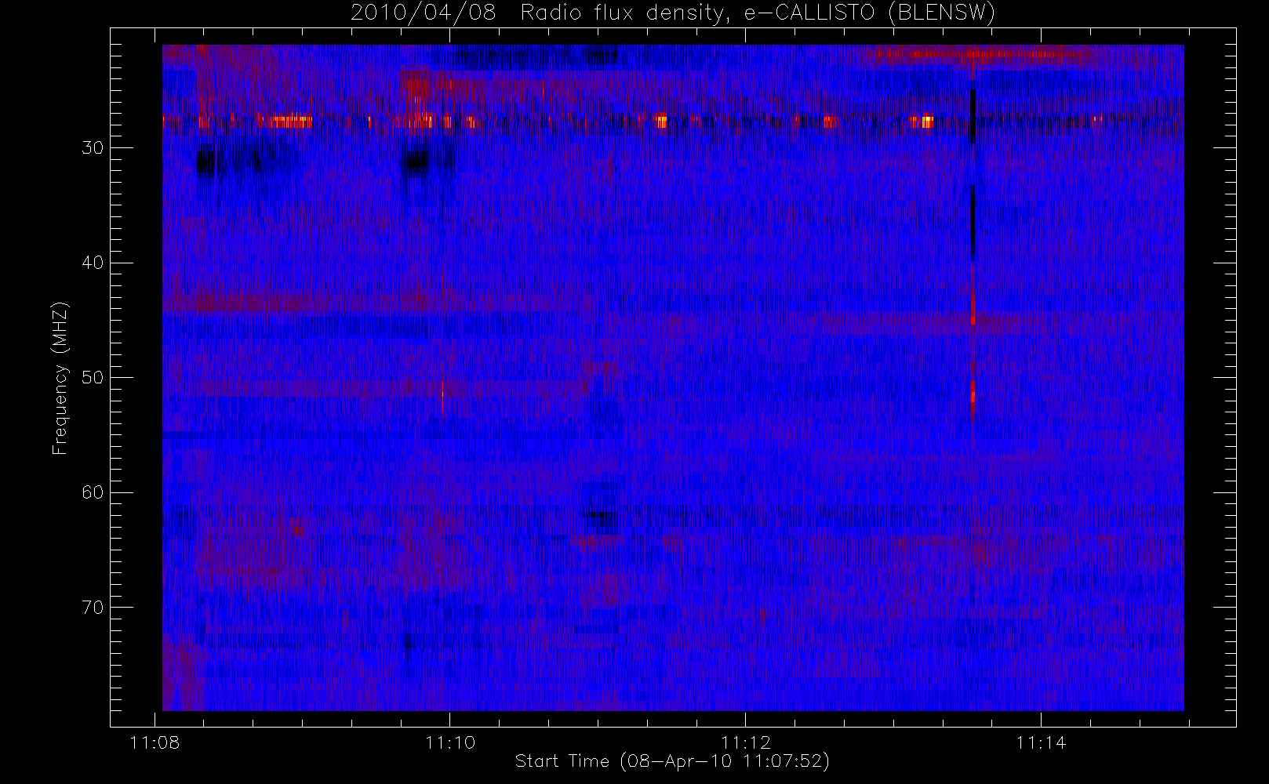The image size is (1269, 784).
Task: Click the Start Time axis label
Action: point(672,760)
